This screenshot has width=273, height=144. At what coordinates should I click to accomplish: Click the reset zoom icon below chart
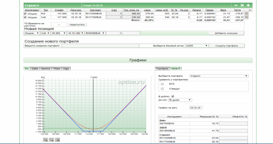58,139
